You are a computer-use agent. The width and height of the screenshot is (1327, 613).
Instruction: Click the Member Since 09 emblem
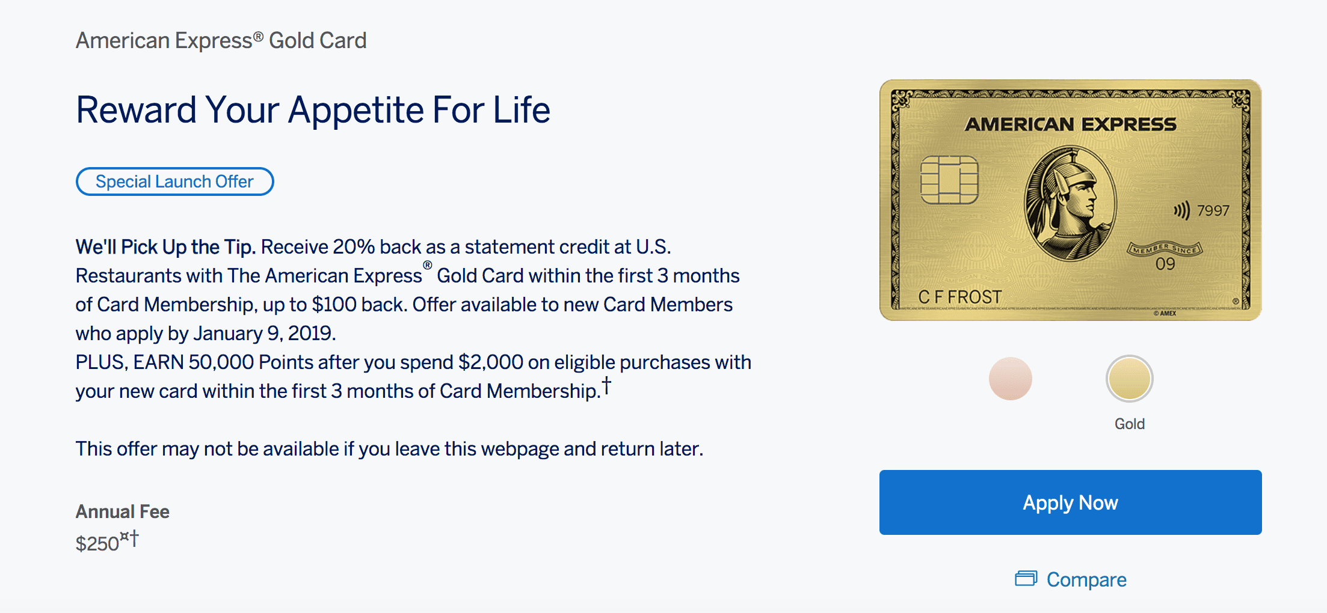[1165, 257]
